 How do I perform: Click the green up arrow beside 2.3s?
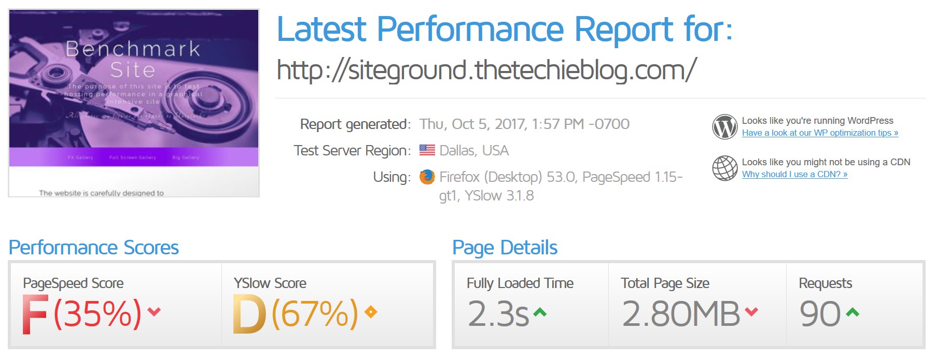pos(540,312)
